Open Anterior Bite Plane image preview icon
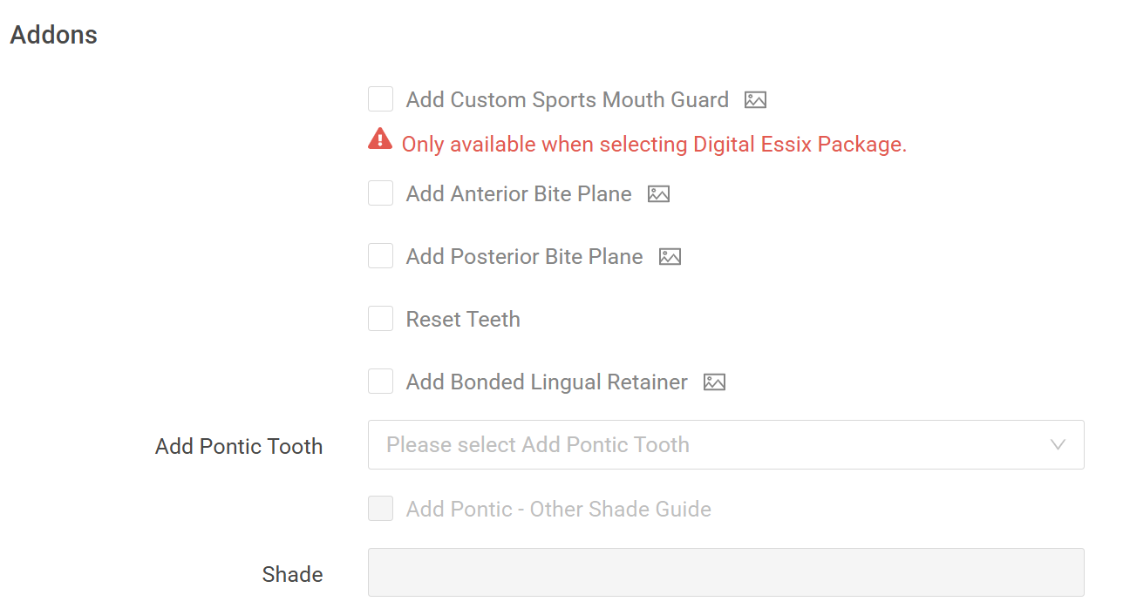The height and width of the screenshot is (615, 1123). [x=658, y=194]
